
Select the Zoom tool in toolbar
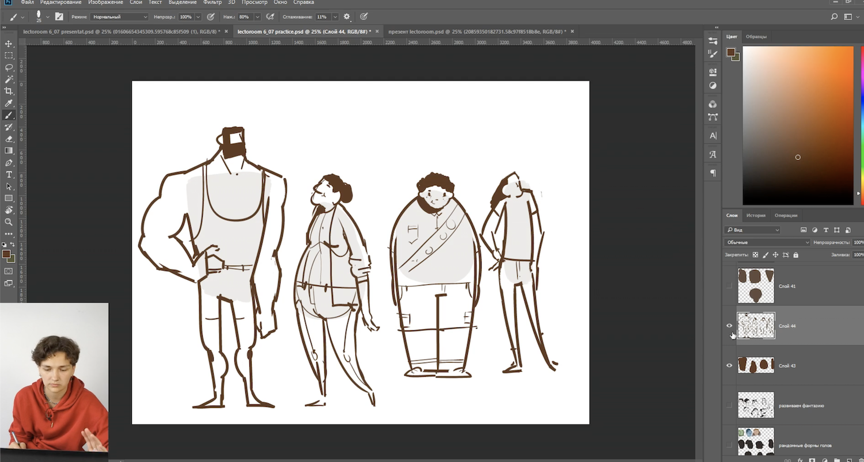click(x=9, y=222)
